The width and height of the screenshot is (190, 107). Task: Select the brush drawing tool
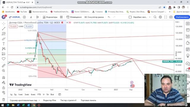4,39
